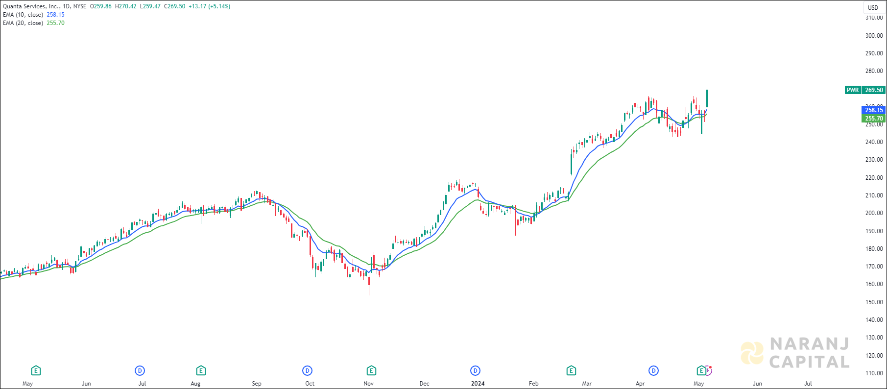Click the 2024 label on time axis
The height and width of the screenshot is (389, 887).
point(478,384)
